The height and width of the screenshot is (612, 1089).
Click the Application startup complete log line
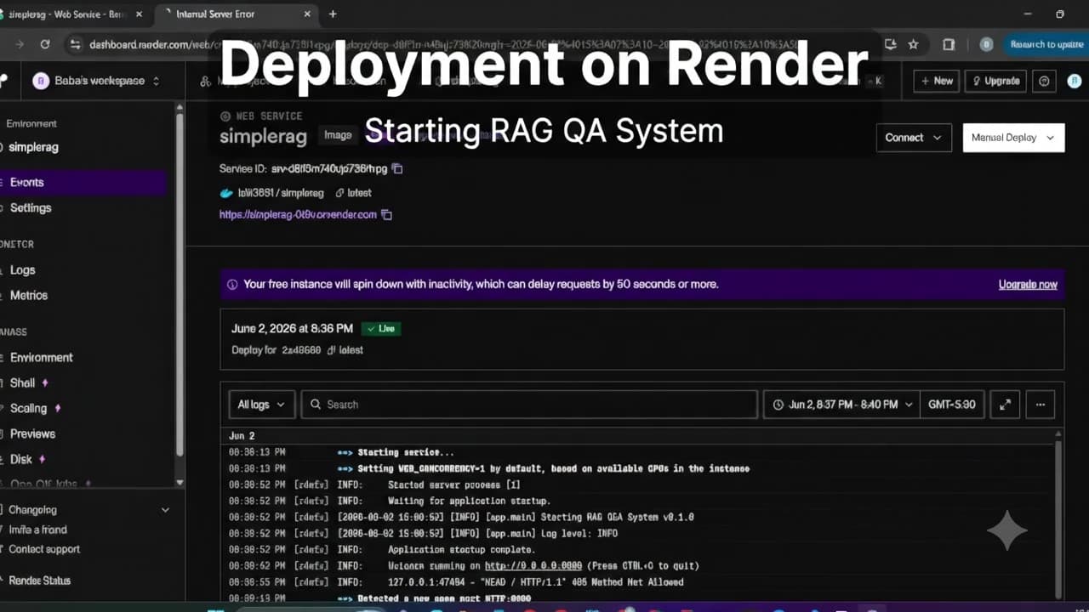click(x=462, y=550)
